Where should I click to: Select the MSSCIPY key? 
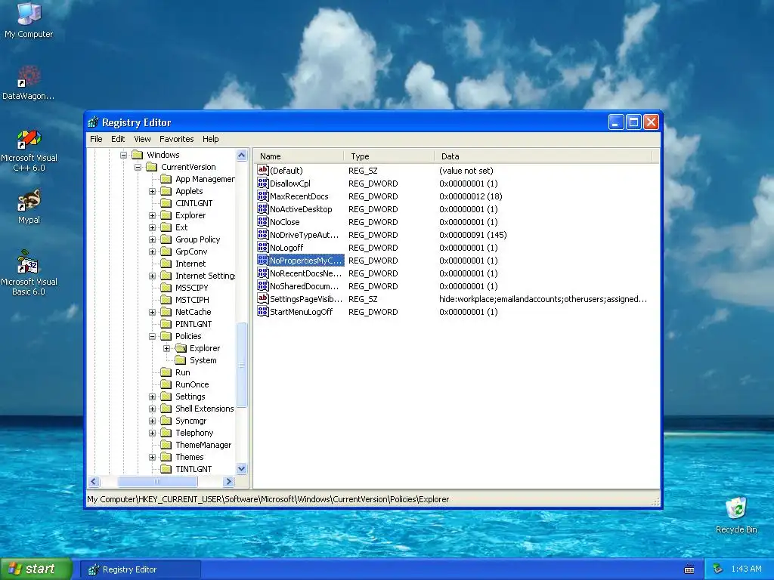click(191, 288)
